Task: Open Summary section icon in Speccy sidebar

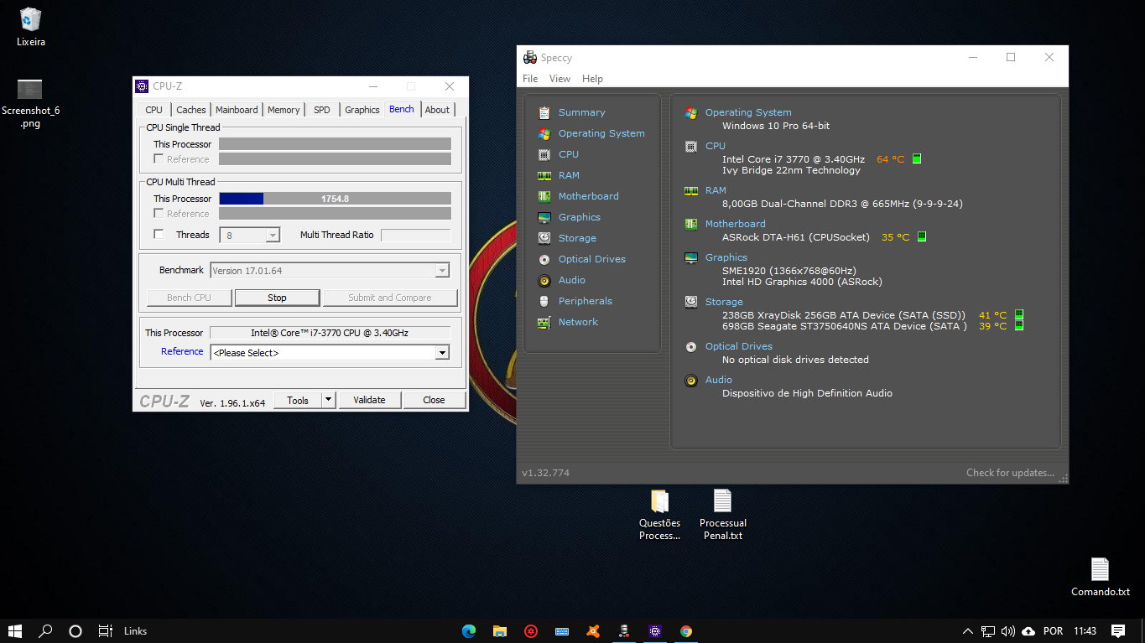Action: click(544, 112)
